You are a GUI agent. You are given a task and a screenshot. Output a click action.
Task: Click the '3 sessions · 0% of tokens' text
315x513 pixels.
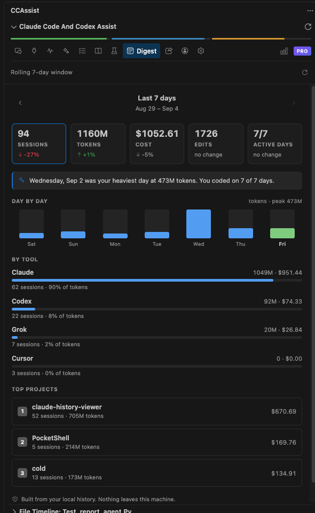click(46, 374)
